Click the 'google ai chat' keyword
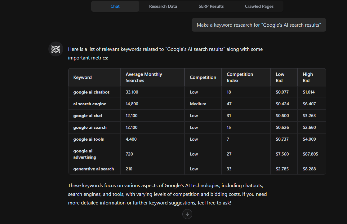Screen dimensions: 347x224 (x=87, y=116)
